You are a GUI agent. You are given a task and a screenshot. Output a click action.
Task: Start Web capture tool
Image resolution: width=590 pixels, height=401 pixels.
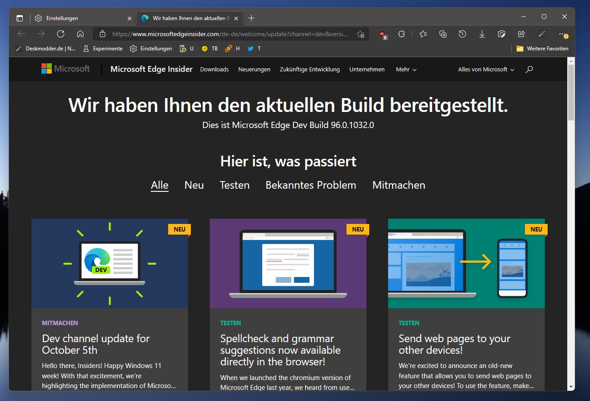[x=502, y=34]
